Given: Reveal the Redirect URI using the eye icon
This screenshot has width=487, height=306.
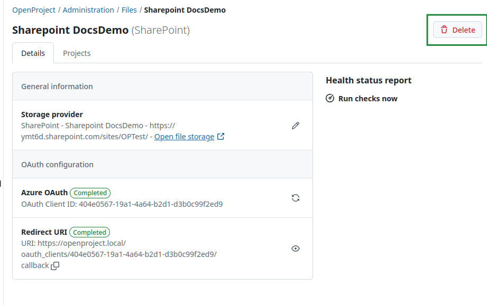Looking at the screenshot, I should tap(295, 248).
